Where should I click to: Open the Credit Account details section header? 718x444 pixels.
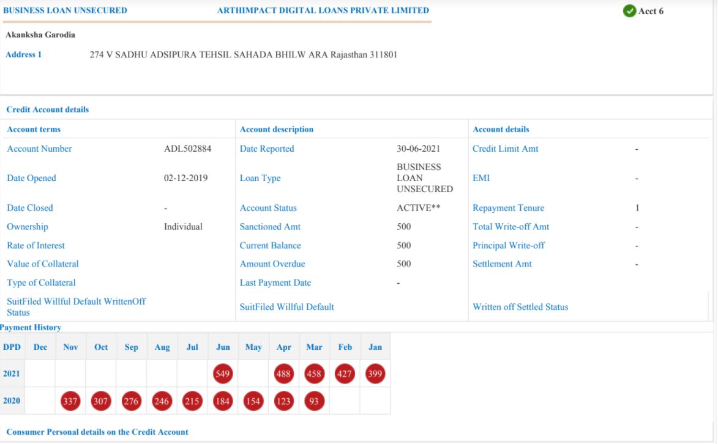47,109
